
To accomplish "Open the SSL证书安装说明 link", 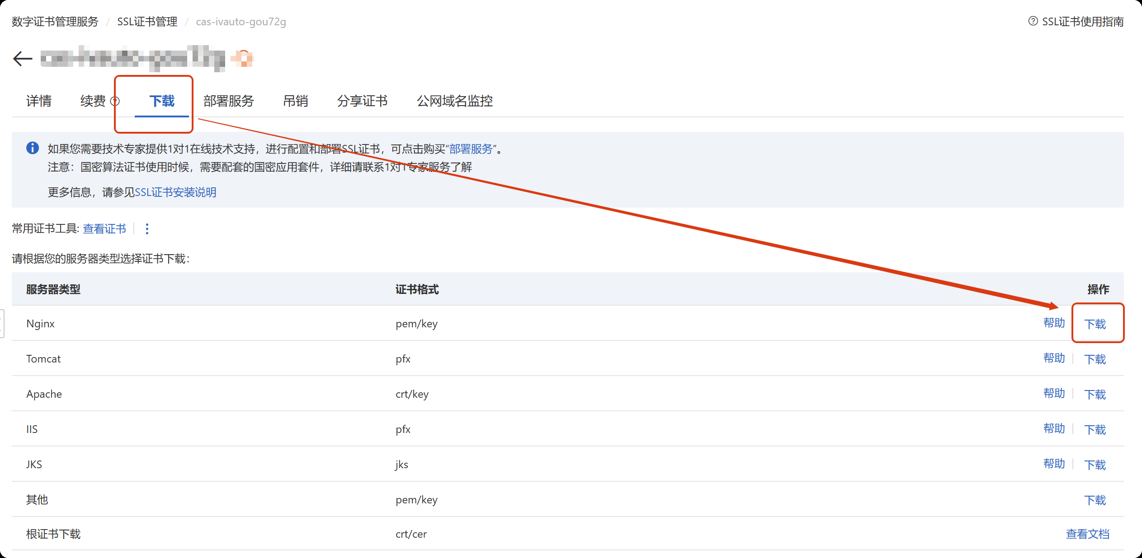I will (x=175, y=192).
